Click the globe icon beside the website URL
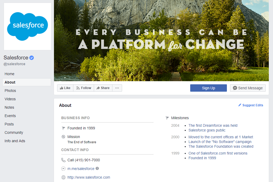Viewport: 273px width, 182px height. (x=63, y=177)
